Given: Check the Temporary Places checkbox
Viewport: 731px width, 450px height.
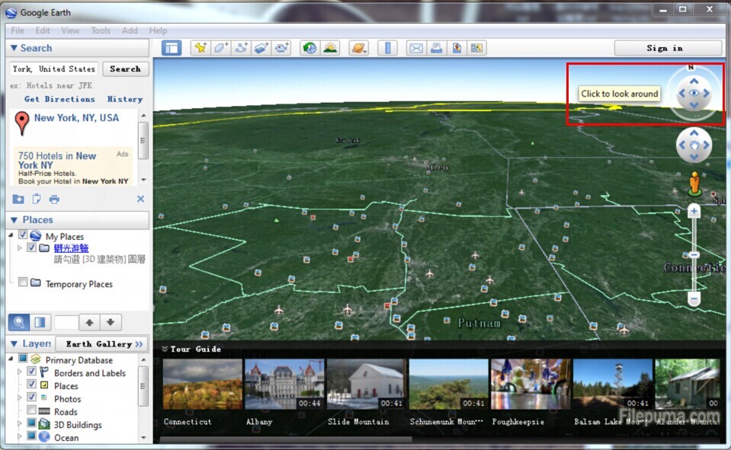Looking at the screenshot, I should click(x=23, y=283).
